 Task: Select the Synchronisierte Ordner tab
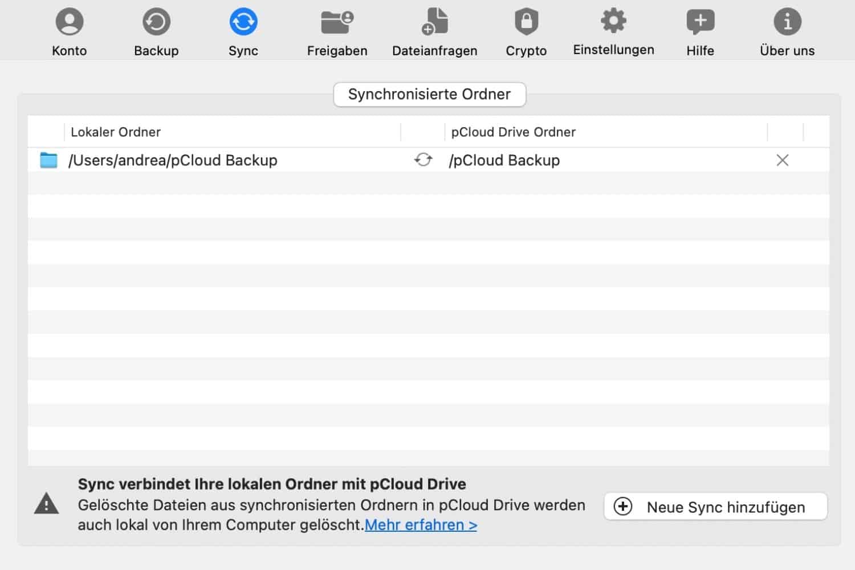pos(429,95)
